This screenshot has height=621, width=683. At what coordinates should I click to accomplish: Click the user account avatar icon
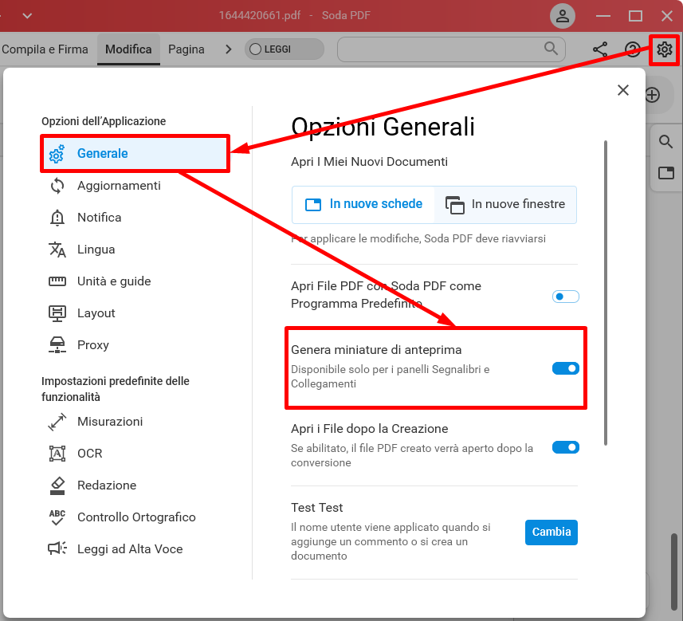563,16
